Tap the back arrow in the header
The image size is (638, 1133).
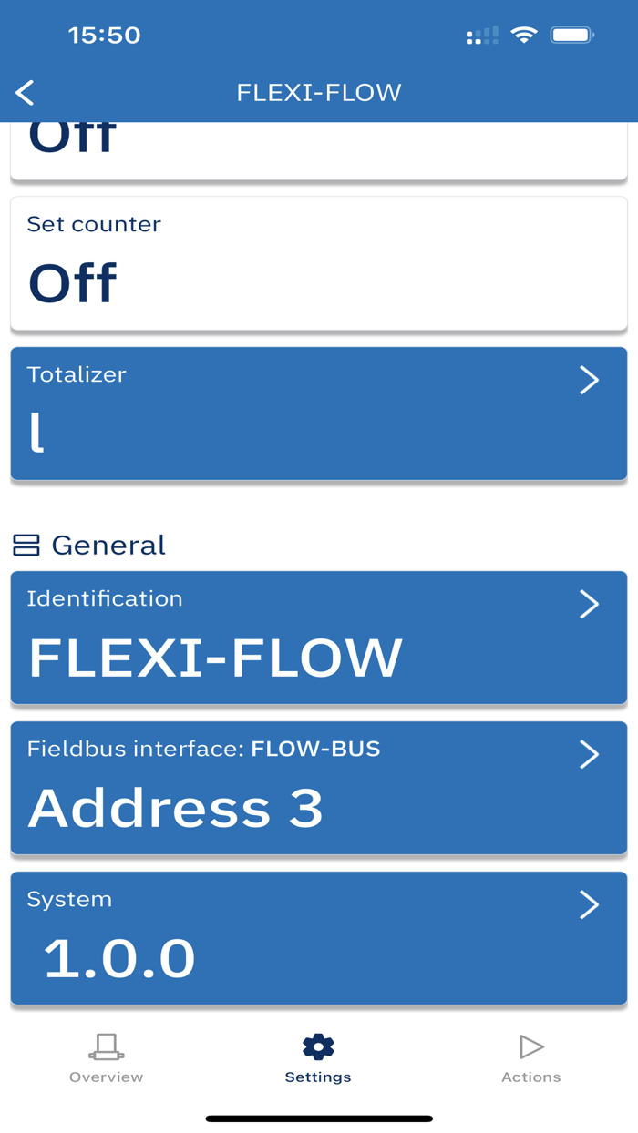[24, 92]
